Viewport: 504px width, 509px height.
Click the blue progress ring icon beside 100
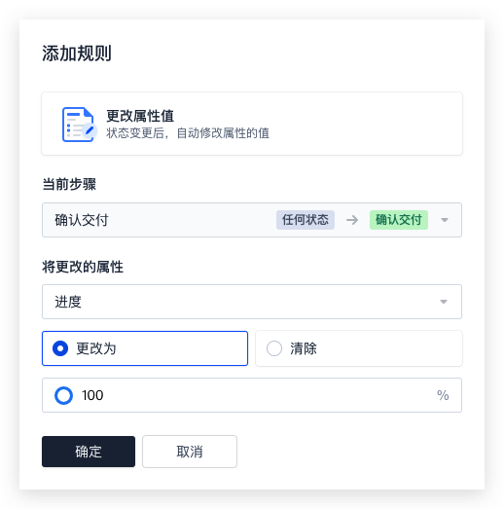point(63,395)
